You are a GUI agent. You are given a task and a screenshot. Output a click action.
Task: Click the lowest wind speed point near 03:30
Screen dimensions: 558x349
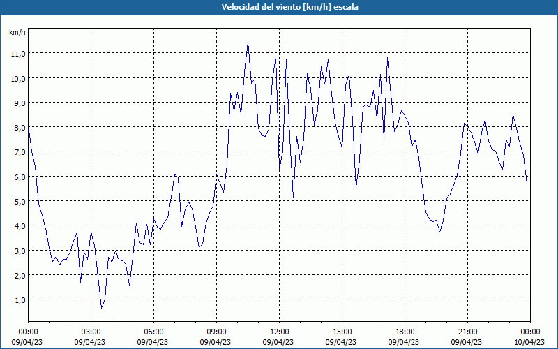(x=101, y=308)
